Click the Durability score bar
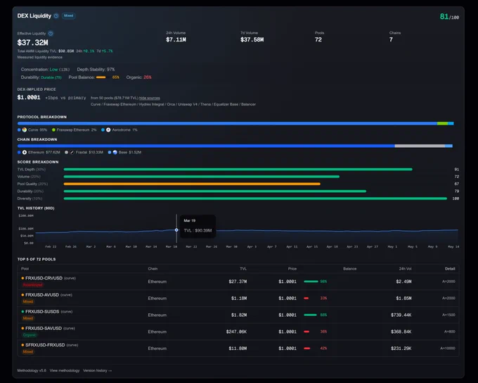This screenshot has height=383, width=478. click(x=215, y=191)
